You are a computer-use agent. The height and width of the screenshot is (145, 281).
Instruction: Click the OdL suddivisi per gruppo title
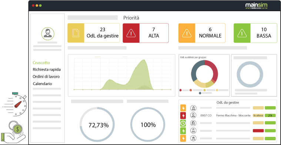pos(193,57)
